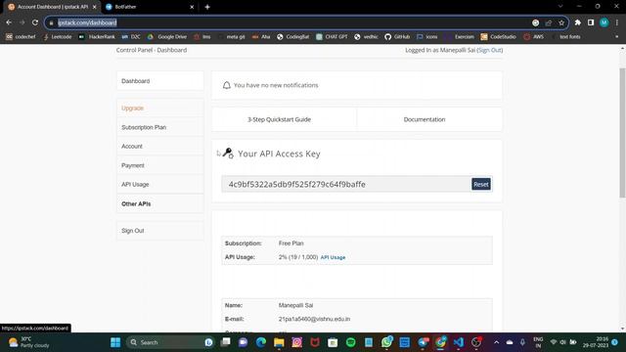View site info via lock icon
The width and height of the screenshot is (626, 352).
click(x=51, y=22)
